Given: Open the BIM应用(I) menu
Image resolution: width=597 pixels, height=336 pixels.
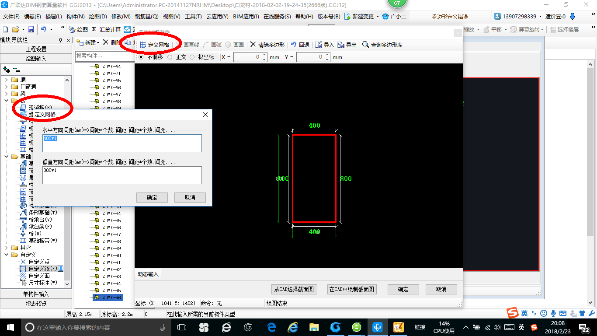Looking at the screenshot, I should click(x=246, y=16).
